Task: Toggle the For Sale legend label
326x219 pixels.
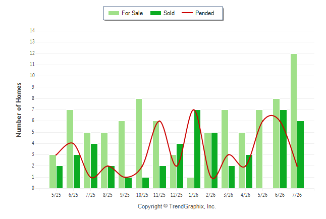Action: pos(132,13)
